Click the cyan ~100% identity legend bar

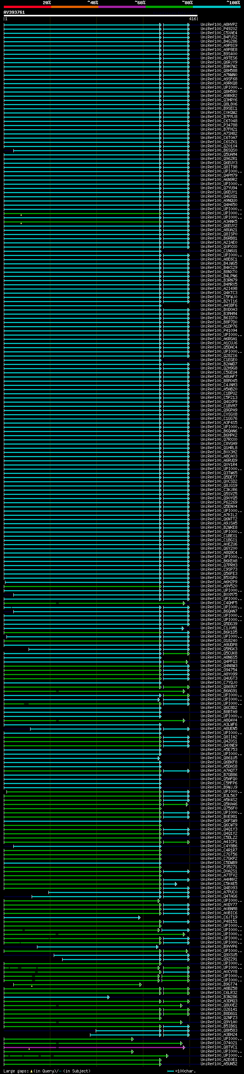click(x=217, y=7)
